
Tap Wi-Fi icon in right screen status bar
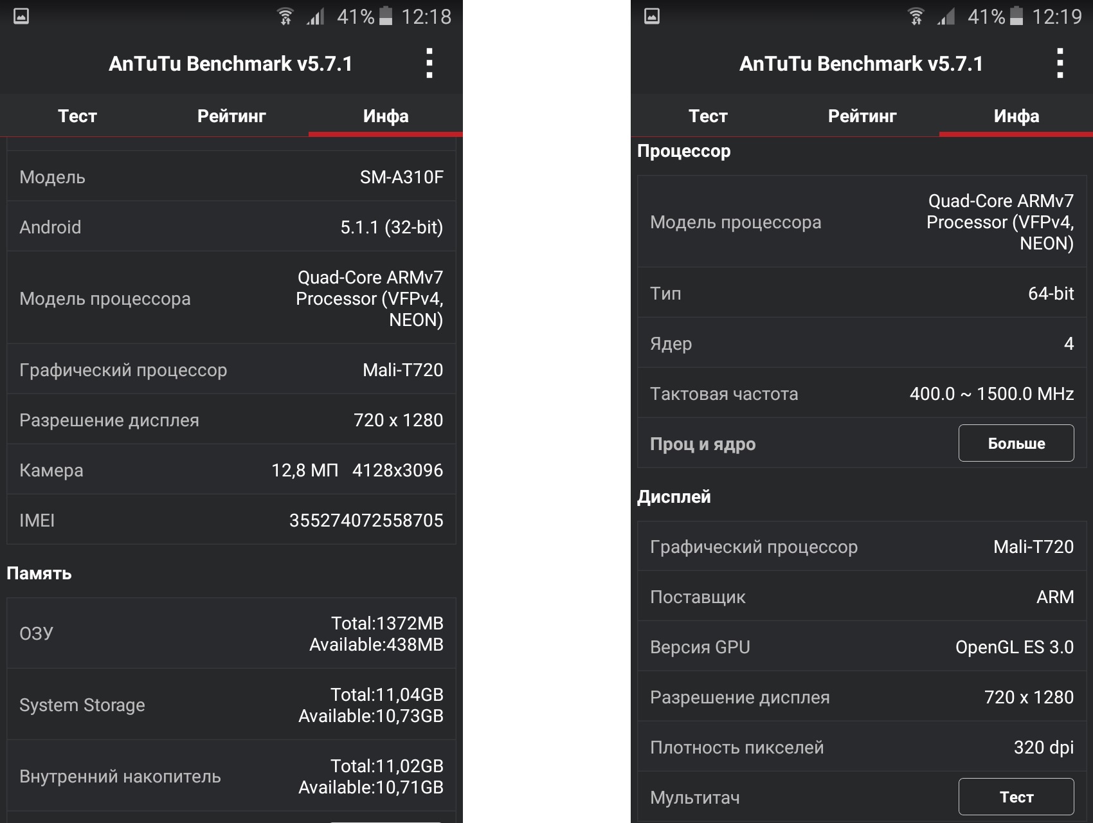(x=916, y=17)
